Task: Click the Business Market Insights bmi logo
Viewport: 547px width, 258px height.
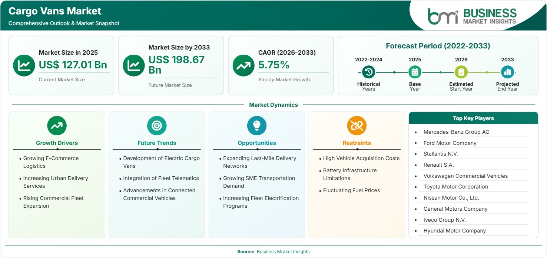Action: pyautogui.click(x=472, y=16)
